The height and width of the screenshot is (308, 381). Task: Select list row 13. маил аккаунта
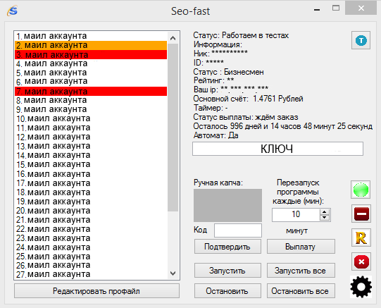pyautogui.click(x=91, y=146)
